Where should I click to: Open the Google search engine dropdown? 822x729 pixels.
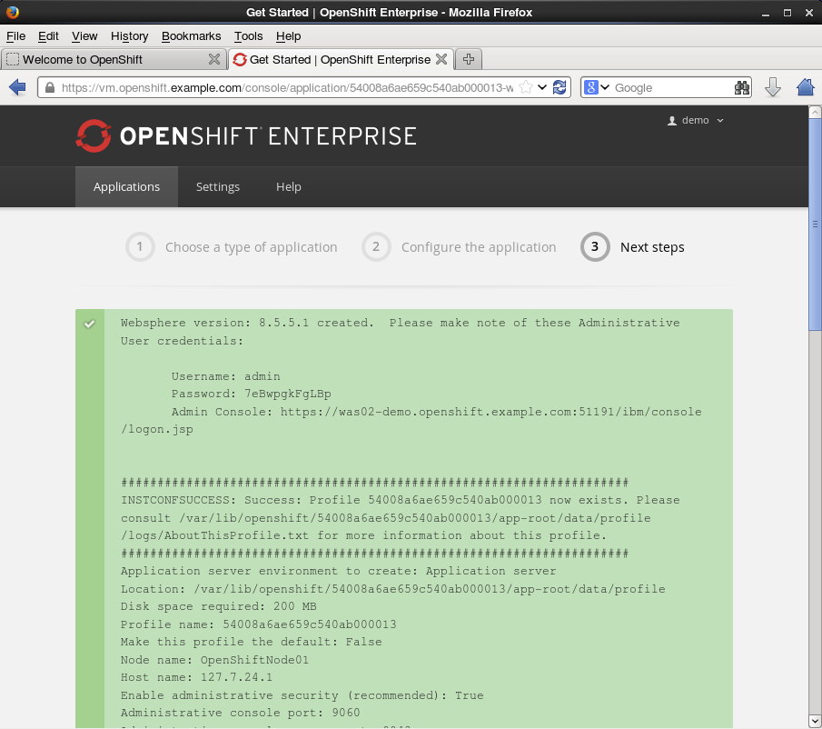pos(597,87)
